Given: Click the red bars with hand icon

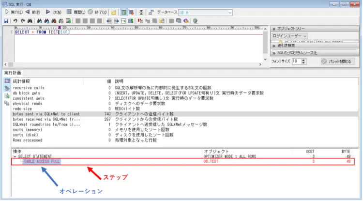Looking at the screenshot, I should pos(140,21).
